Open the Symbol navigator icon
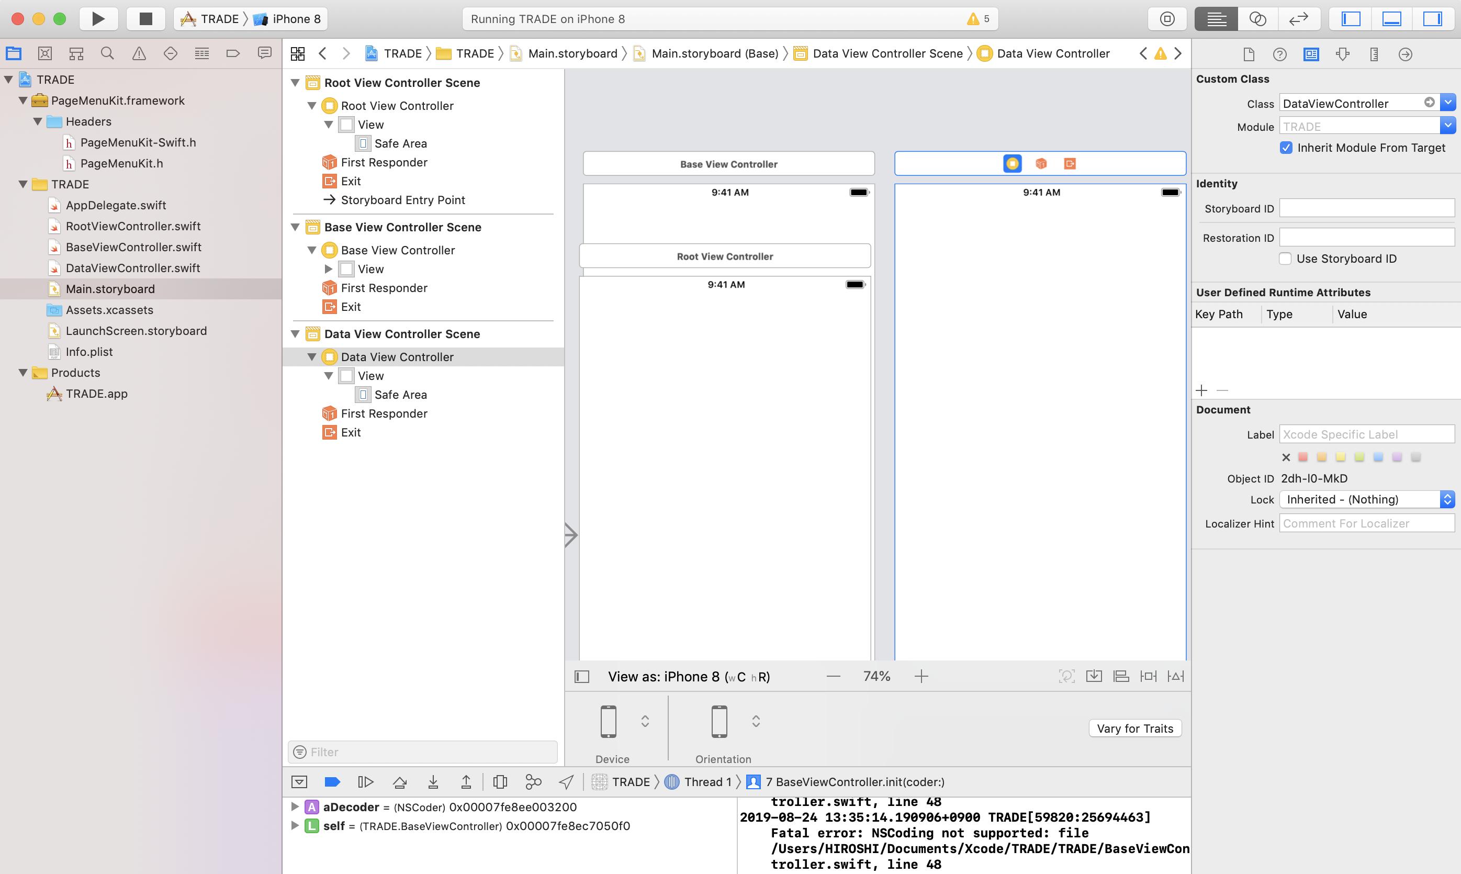Screen dimensions: 1461x874 (76, 53)
